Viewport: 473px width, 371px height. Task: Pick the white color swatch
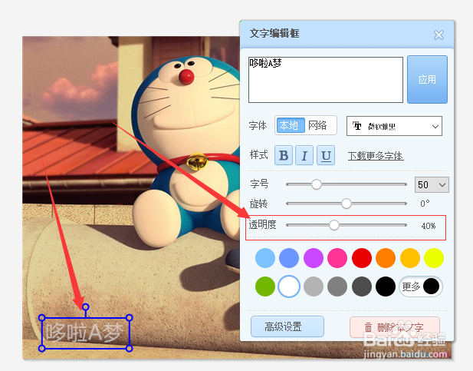pos(289,287)
